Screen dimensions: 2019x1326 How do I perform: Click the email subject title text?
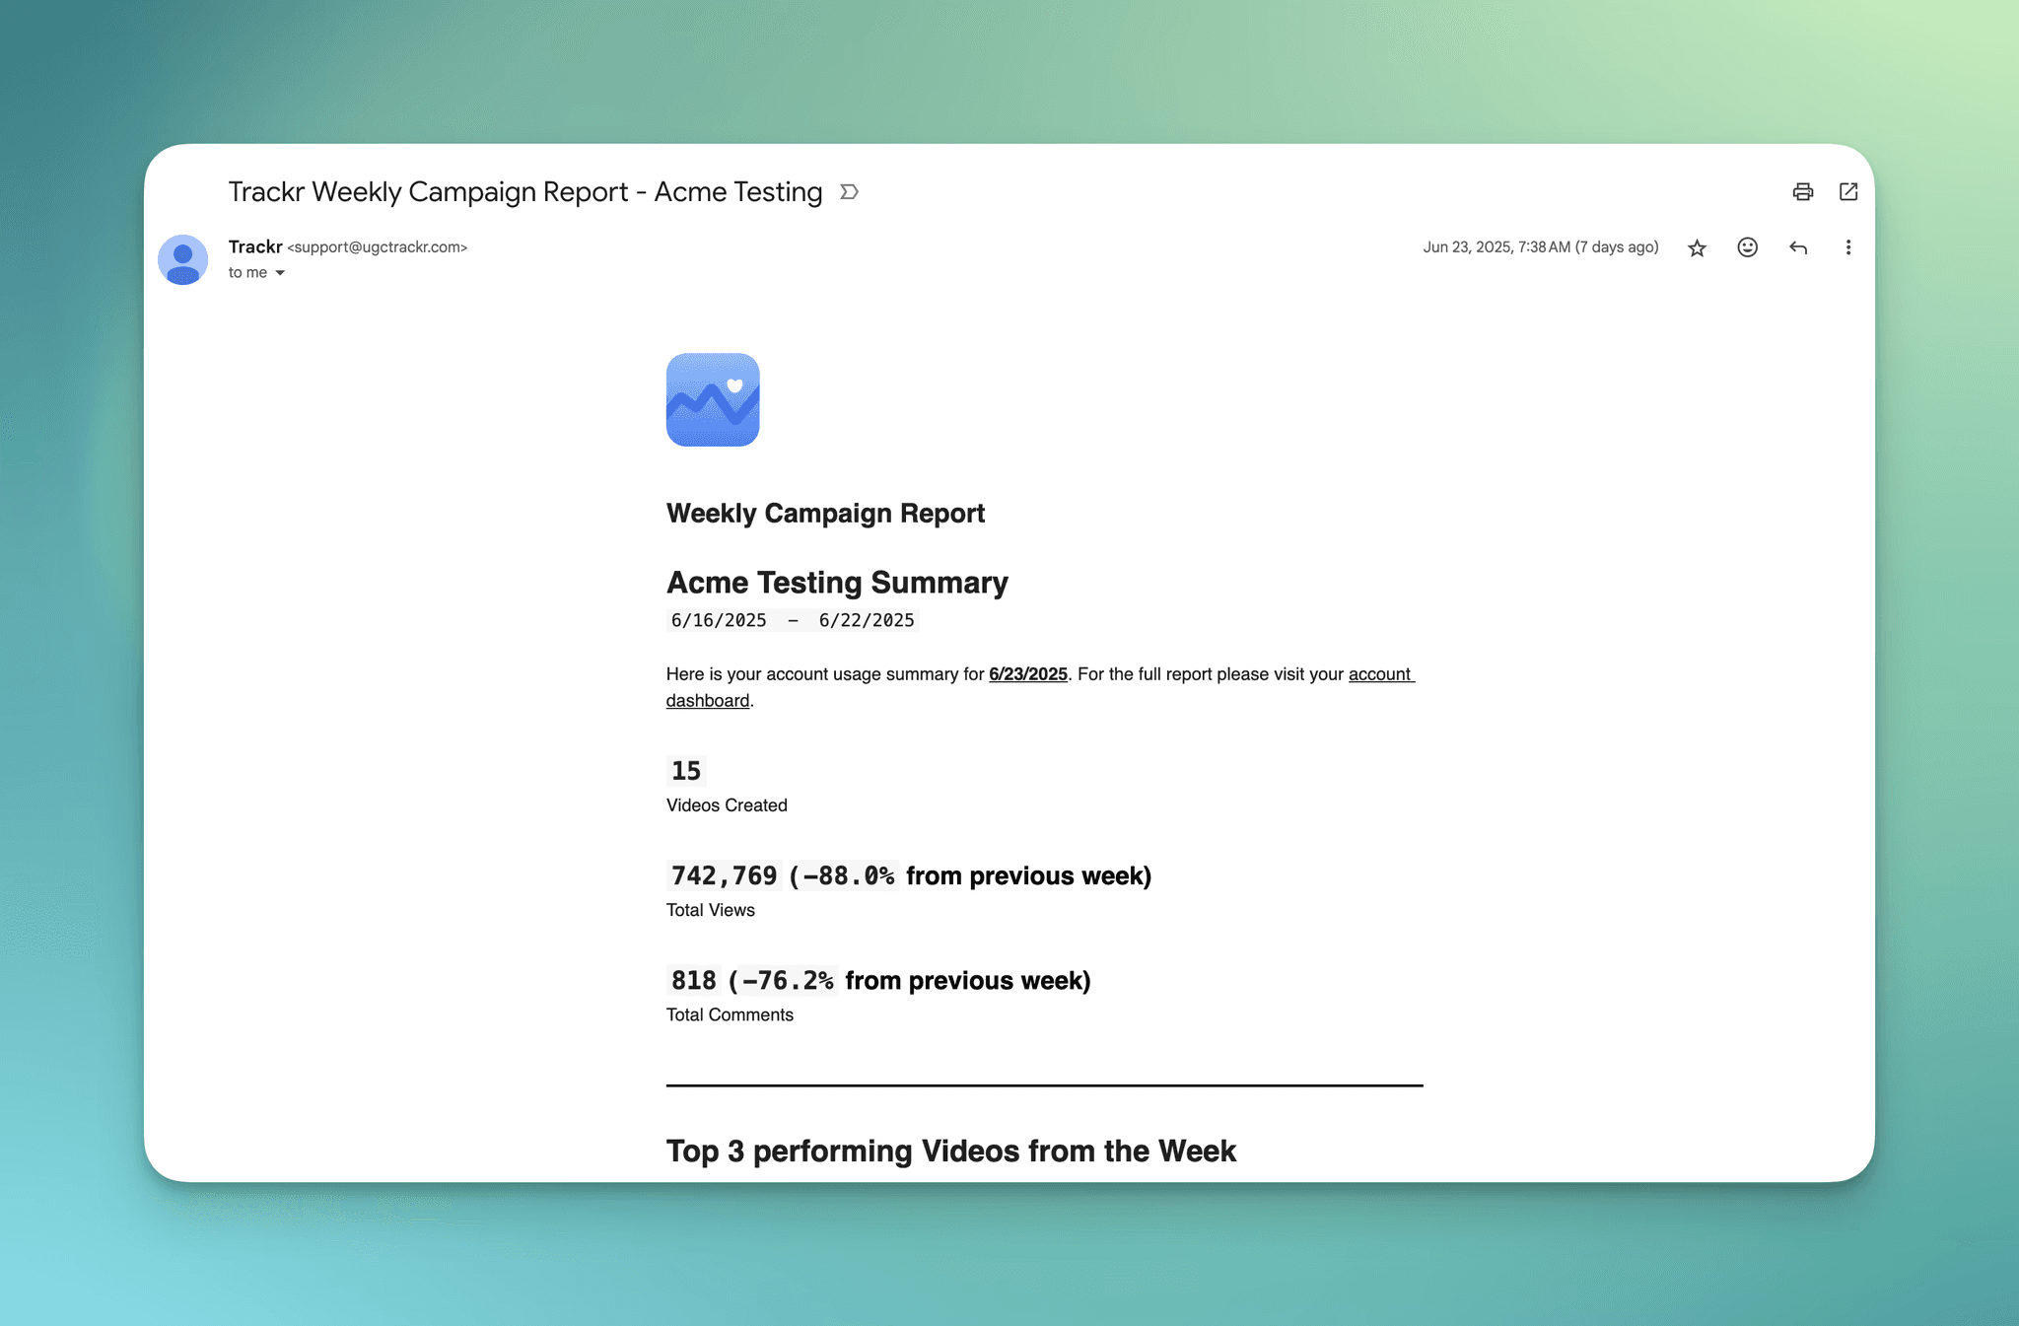pyautogui.click(x=525, y=192)
